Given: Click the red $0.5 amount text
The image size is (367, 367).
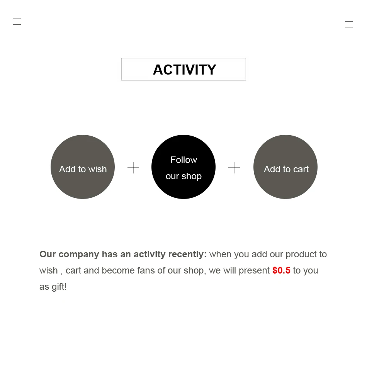Looking at the screenshot, I should [x=281, y=270].
